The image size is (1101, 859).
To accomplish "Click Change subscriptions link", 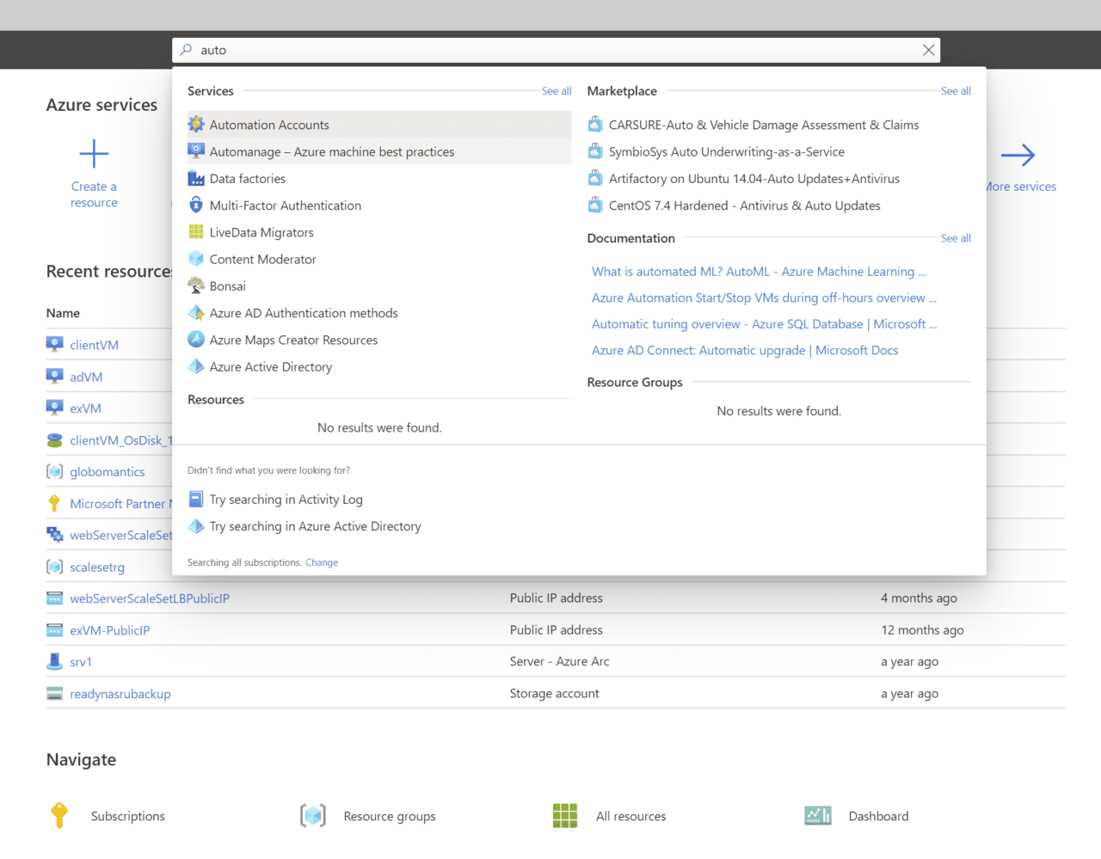I will tap(322, 562).
